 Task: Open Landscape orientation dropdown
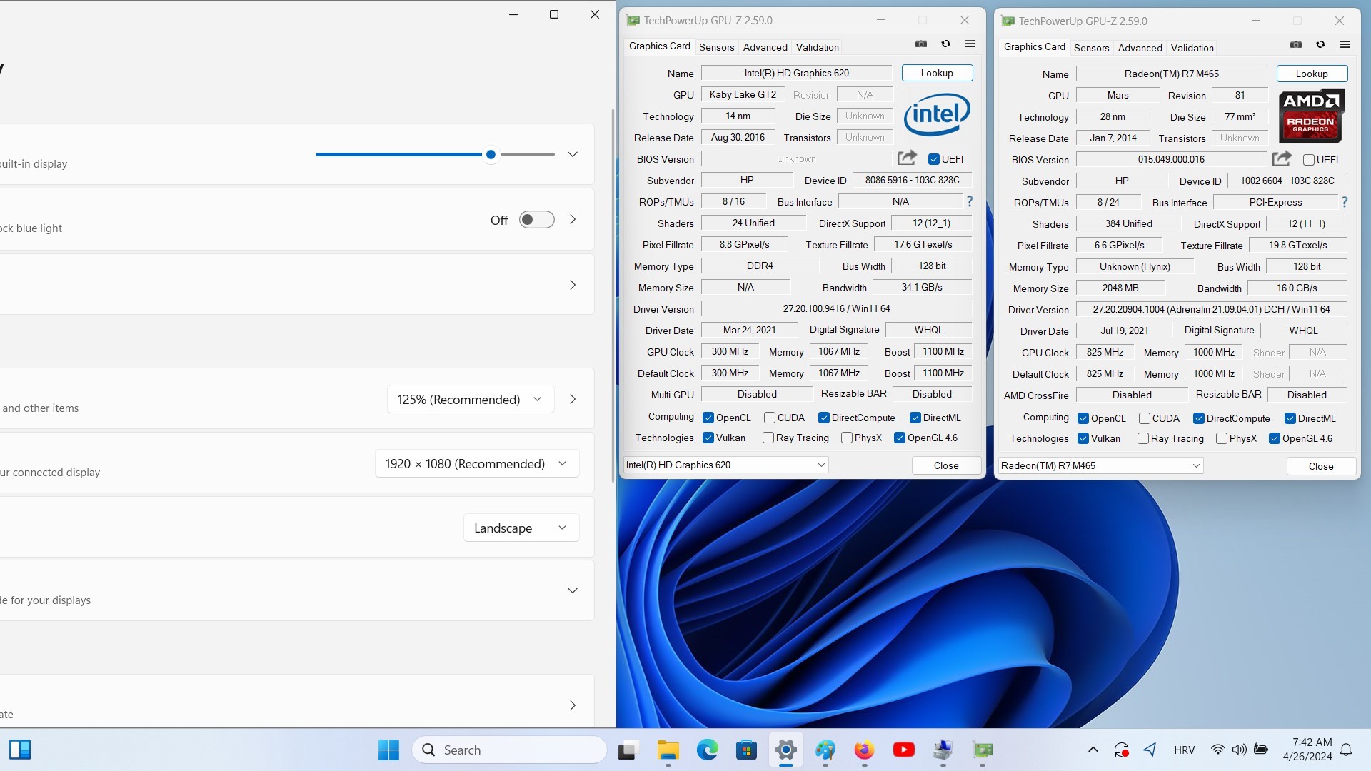[x=521, y=528]
